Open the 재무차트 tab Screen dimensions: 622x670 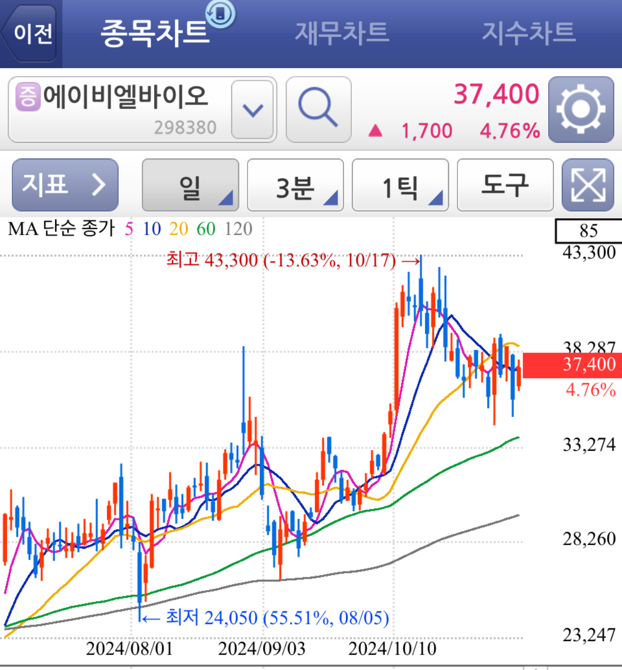tap(342, 33)
